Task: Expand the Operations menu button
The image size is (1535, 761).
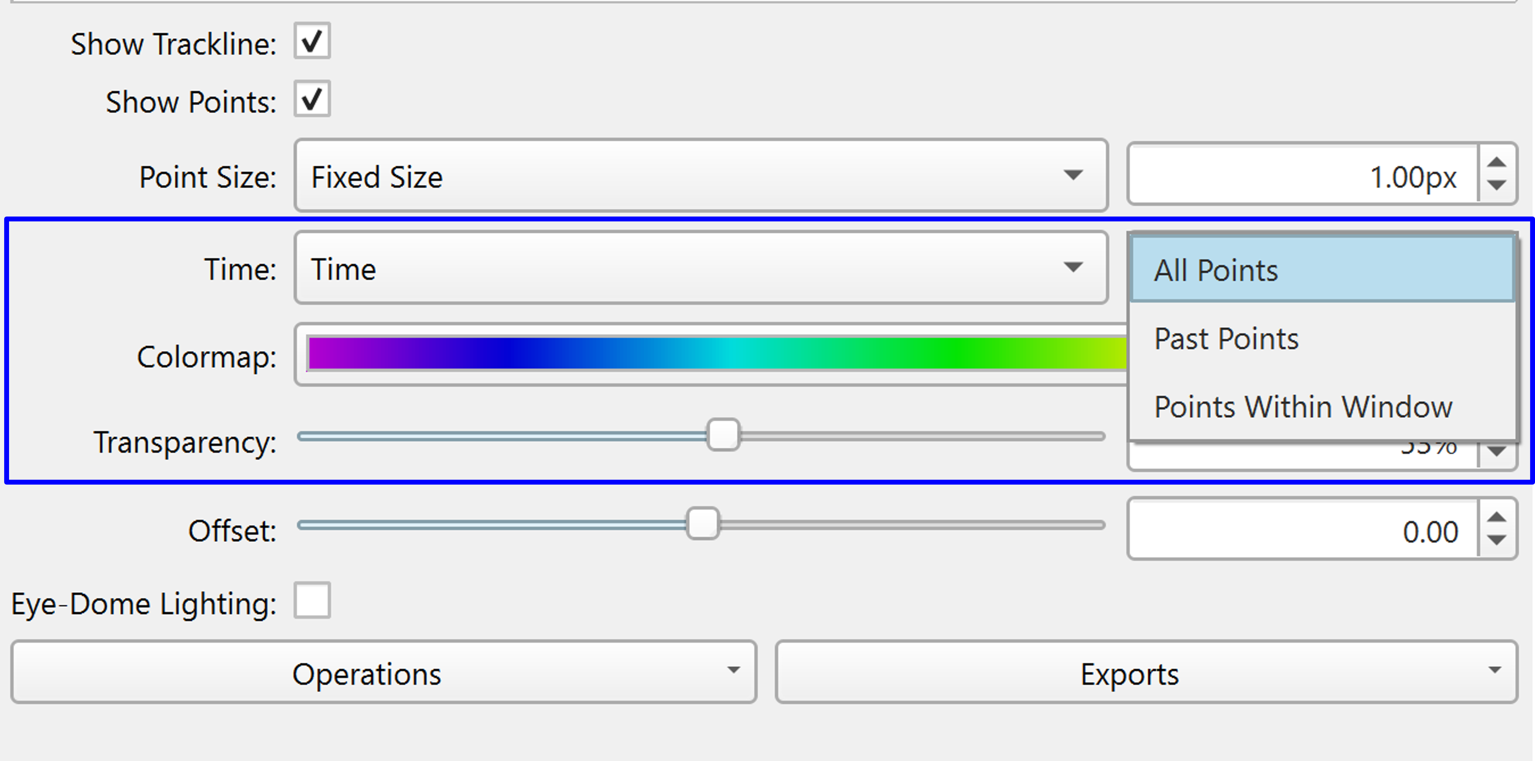Action: coord(383,672)
